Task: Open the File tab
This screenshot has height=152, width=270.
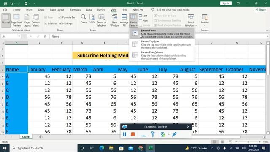Action: click(x=5, y=10)
